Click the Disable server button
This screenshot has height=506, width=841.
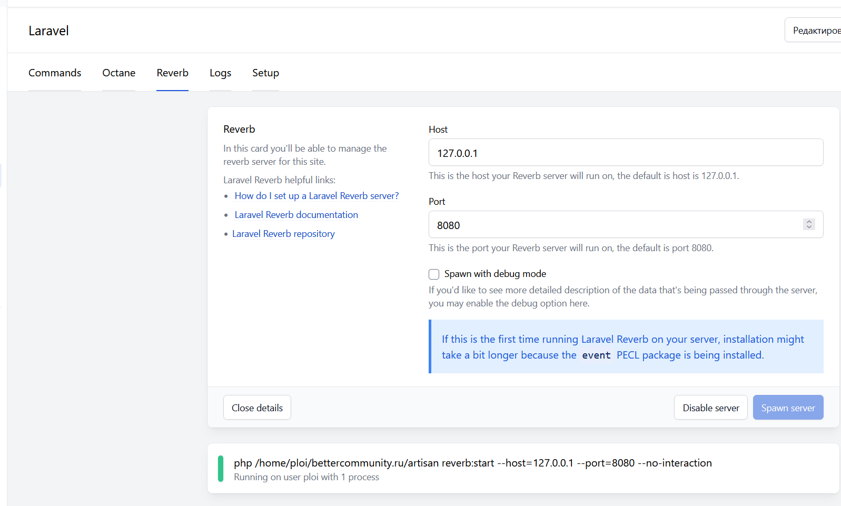[710, 408]
